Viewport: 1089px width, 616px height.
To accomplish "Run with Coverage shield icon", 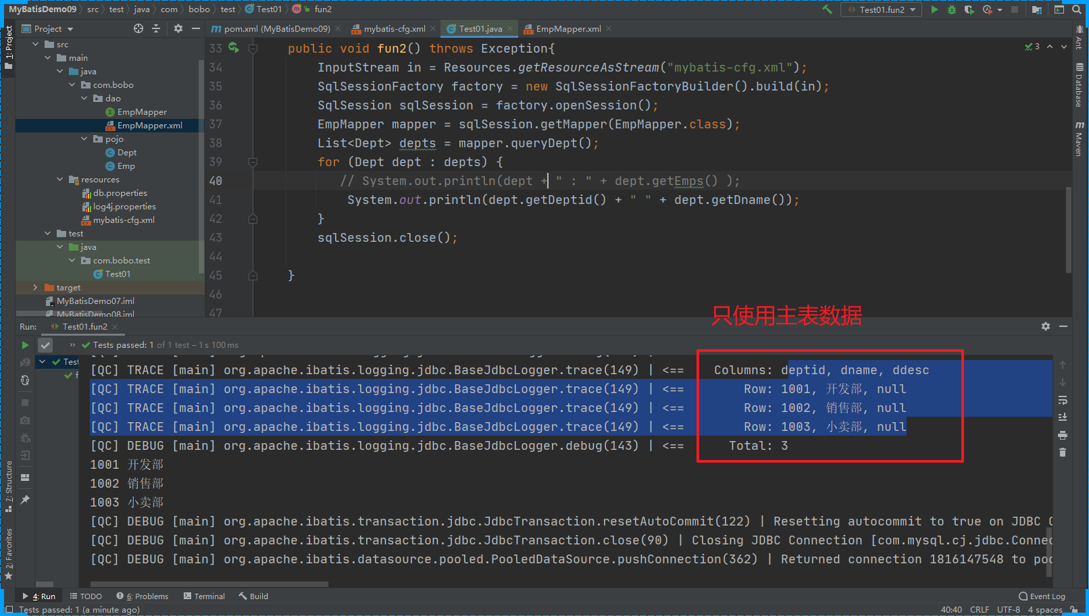I will point(969,9).
